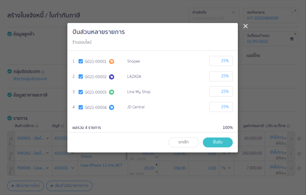Deselect the G021-00004 JD Central checkbox
The height and width of the screenshot is (195, 306).
click(x=81, y=107)
